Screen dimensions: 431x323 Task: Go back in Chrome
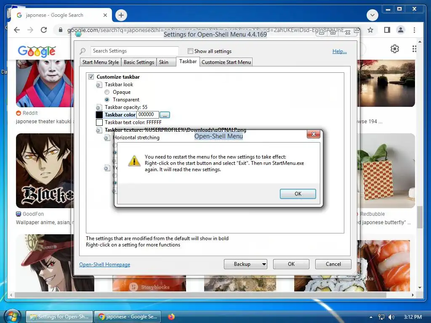pos(17,30)
